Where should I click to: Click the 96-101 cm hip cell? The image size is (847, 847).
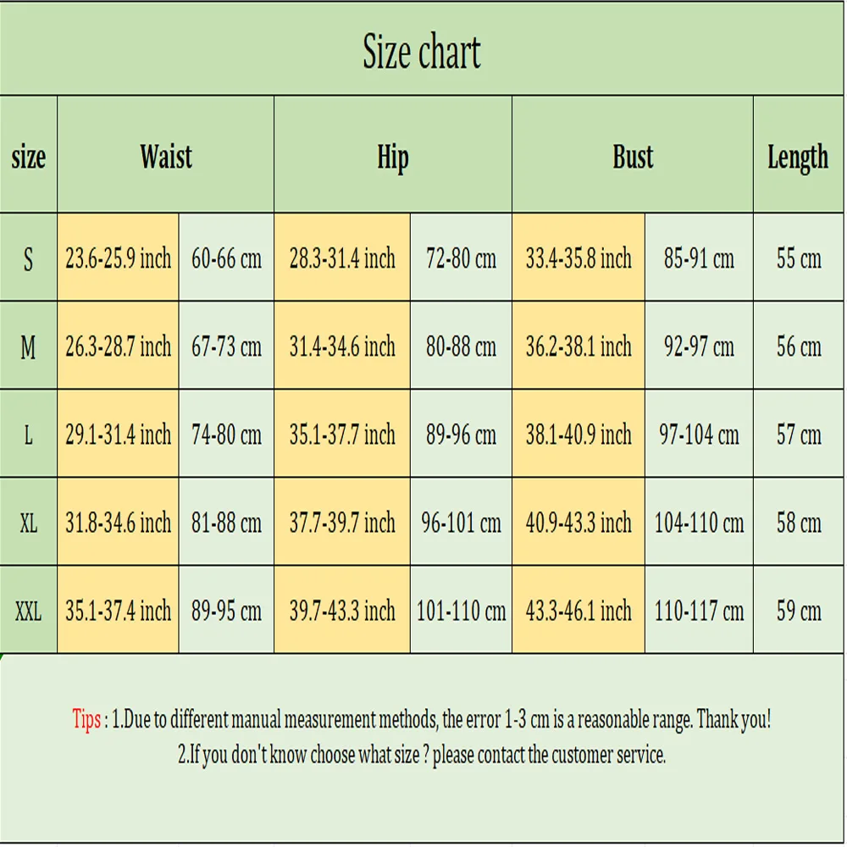click(x=461, y=523)
